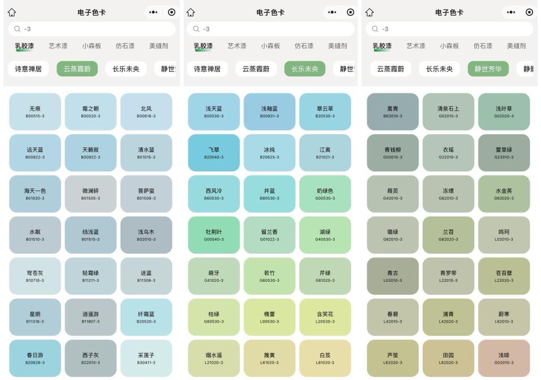Select 诗意禅居 series on the middle screen

(207, 69)
